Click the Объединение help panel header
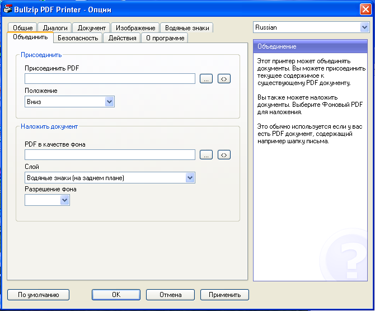375x311 pixels. click(310, 46)
